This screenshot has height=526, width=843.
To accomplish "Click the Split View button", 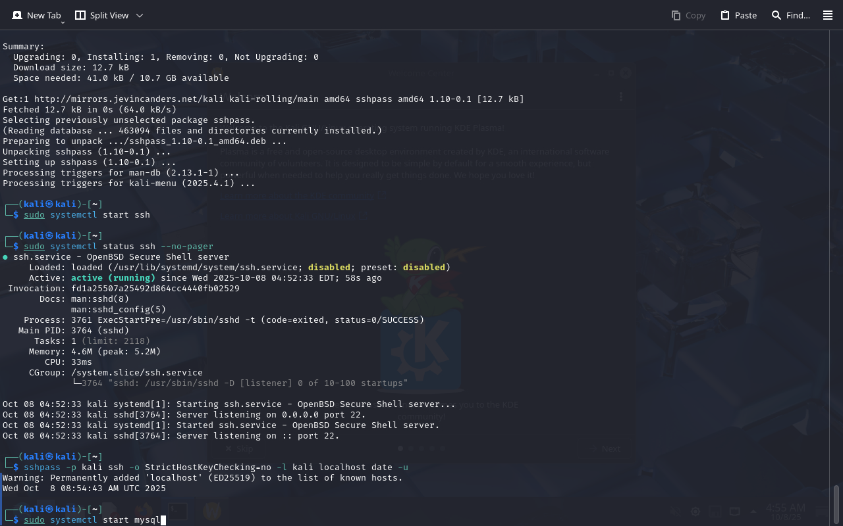I will (102, 15).
